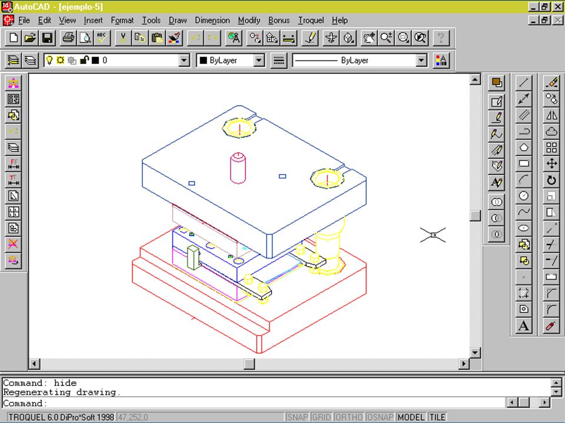Select the Polygon draw tool
Viewport: 565px width, 423px height.
point(524,147)
